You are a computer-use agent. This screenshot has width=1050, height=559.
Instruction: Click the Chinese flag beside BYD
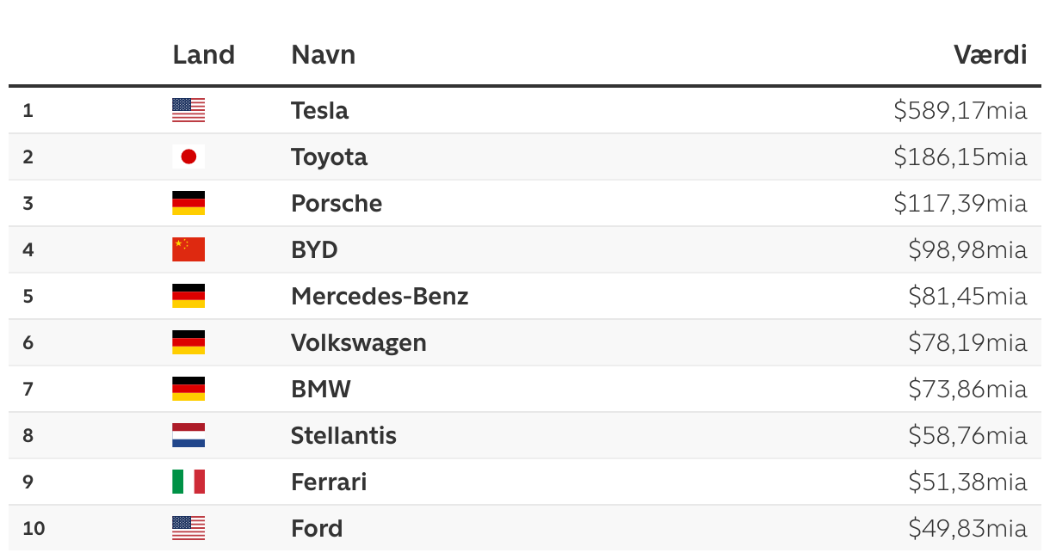(188, 249)
